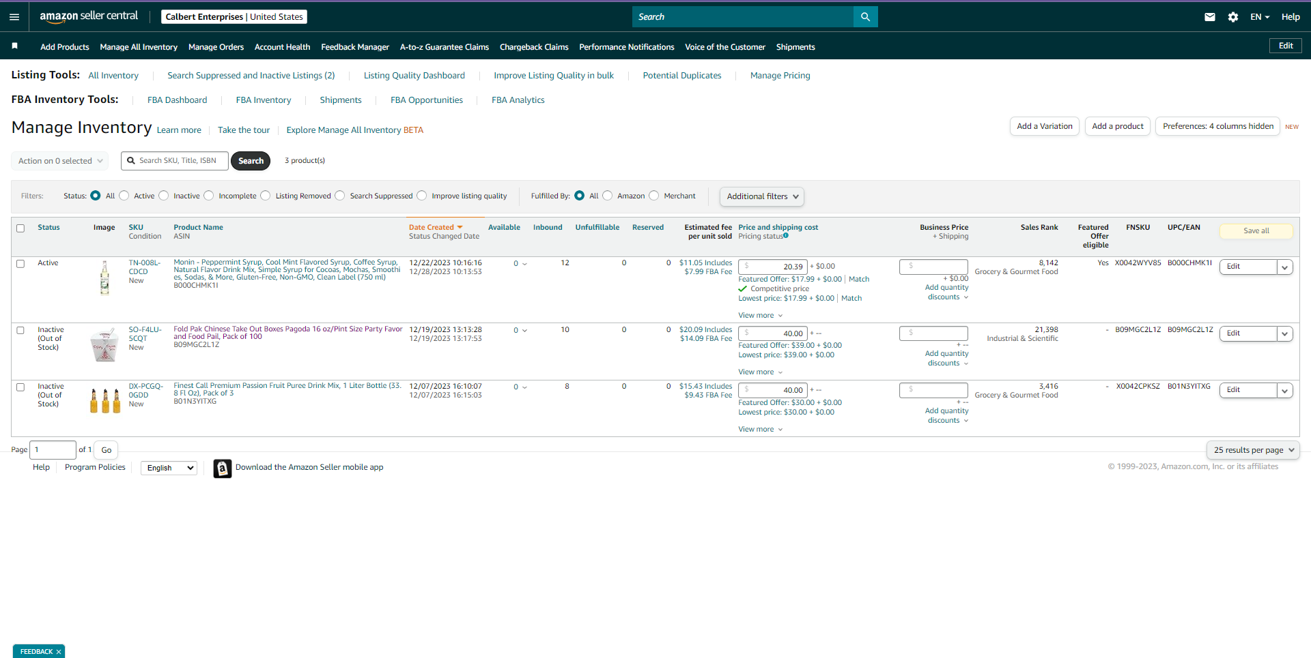Viewport: 1311px width, 658px height.
Task: Open the Finest Call Passion Fruit image
Action: pyautogui.click(x=105, y=400)
